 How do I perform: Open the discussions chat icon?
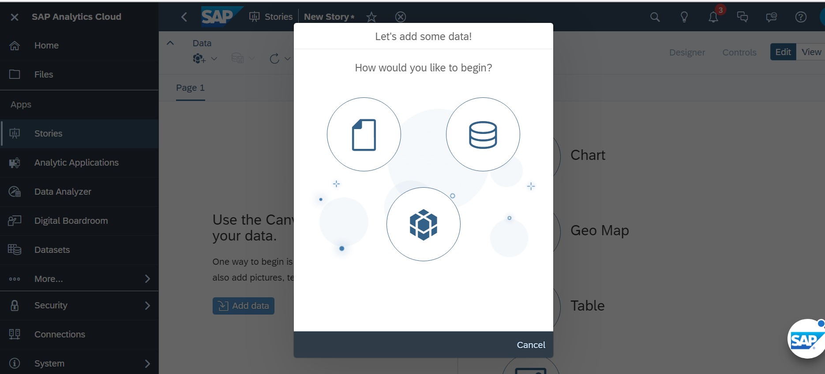click(742, 17)
